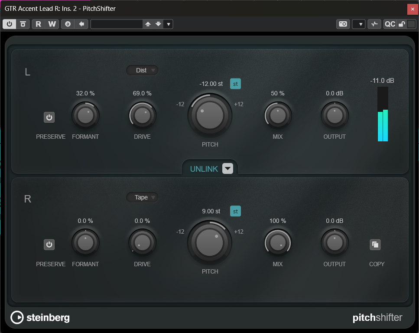Click the copy A to B arrow icon
419x333 pixels.
point(81,24)
